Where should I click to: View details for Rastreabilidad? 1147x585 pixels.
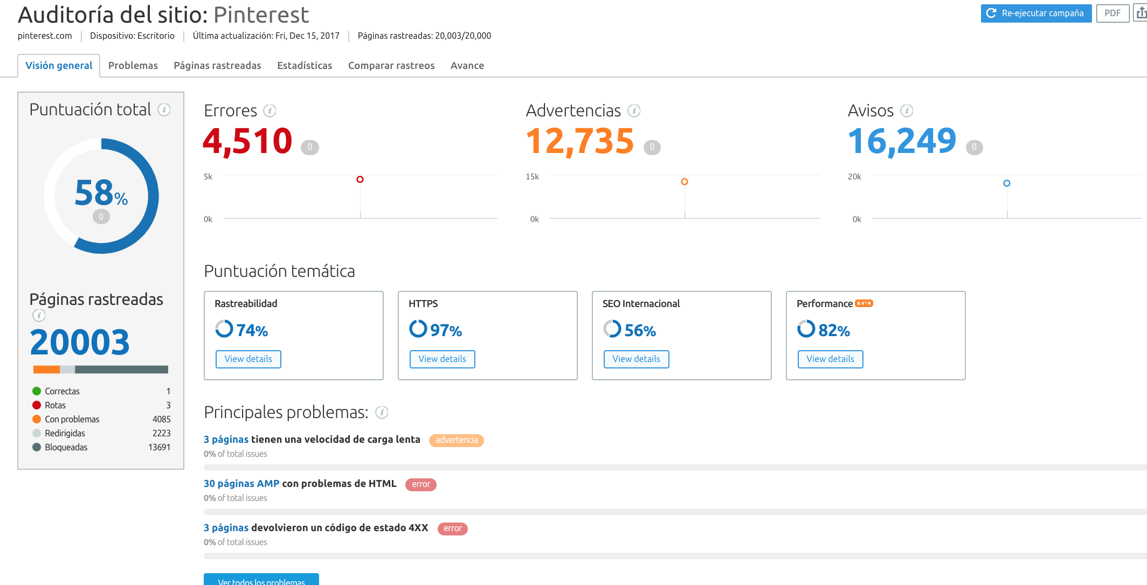point(248,359)
